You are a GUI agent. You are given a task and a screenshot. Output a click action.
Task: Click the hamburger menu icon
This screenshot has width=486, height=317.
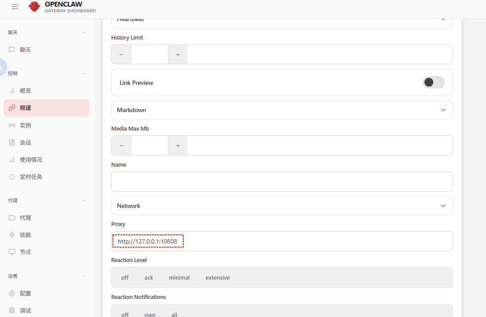tap(15, 7)
